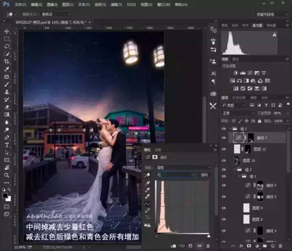Open the 正常 blend mode dropdown
292x251 pixels.
[x=238, y=113]
